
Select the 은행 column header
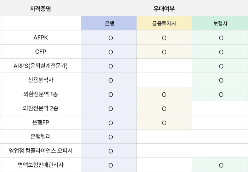pos(109,23)
